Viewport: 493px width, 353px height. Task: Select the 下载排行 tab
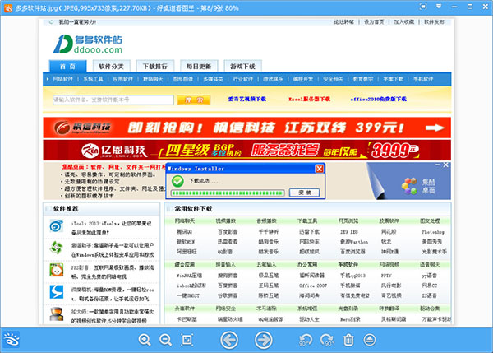pos(155,67)
